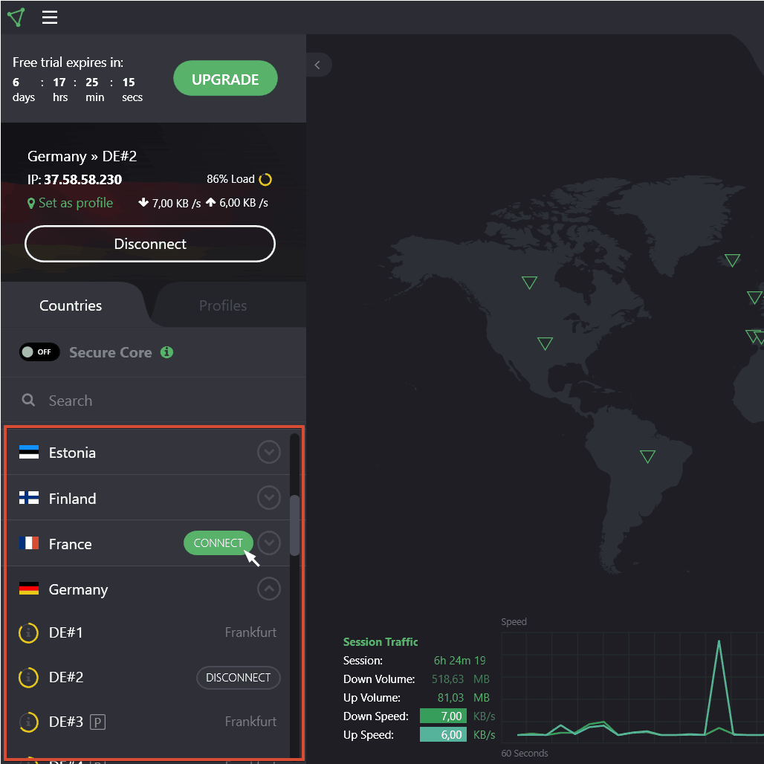Click the search magnifier icon

29,400
